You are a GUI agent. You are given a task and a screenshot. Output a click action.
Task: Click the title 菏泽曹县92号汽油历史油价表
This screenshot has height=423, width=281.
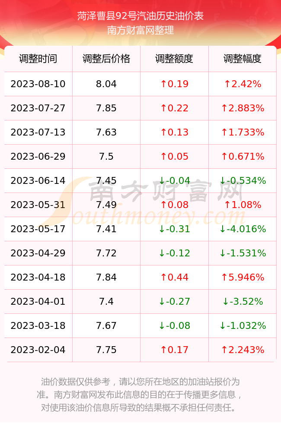pos(140,16)
